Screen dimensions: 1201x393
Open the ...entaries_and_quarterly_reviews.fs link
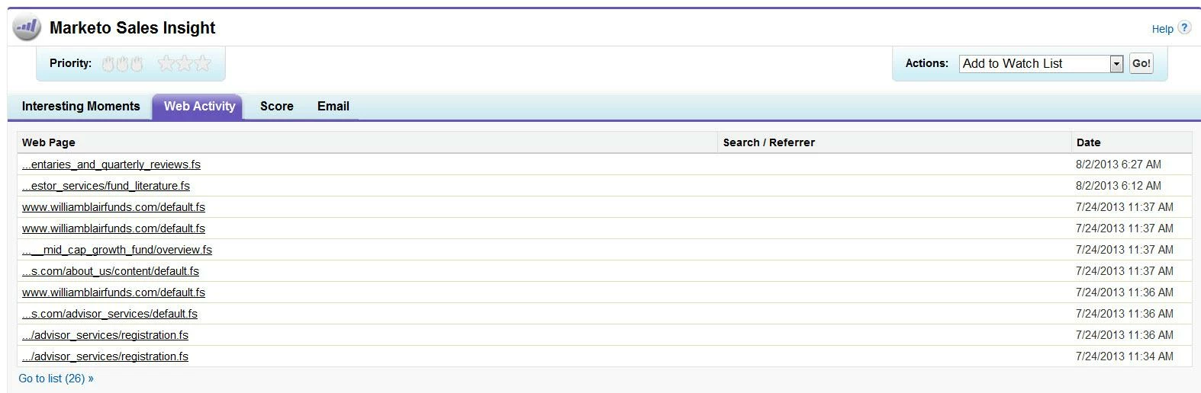point(111,165)
